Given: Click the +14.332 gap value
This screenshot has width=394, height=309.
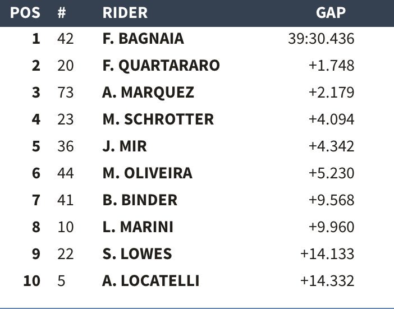Looking at the screenshot, I should click(327, 280).
